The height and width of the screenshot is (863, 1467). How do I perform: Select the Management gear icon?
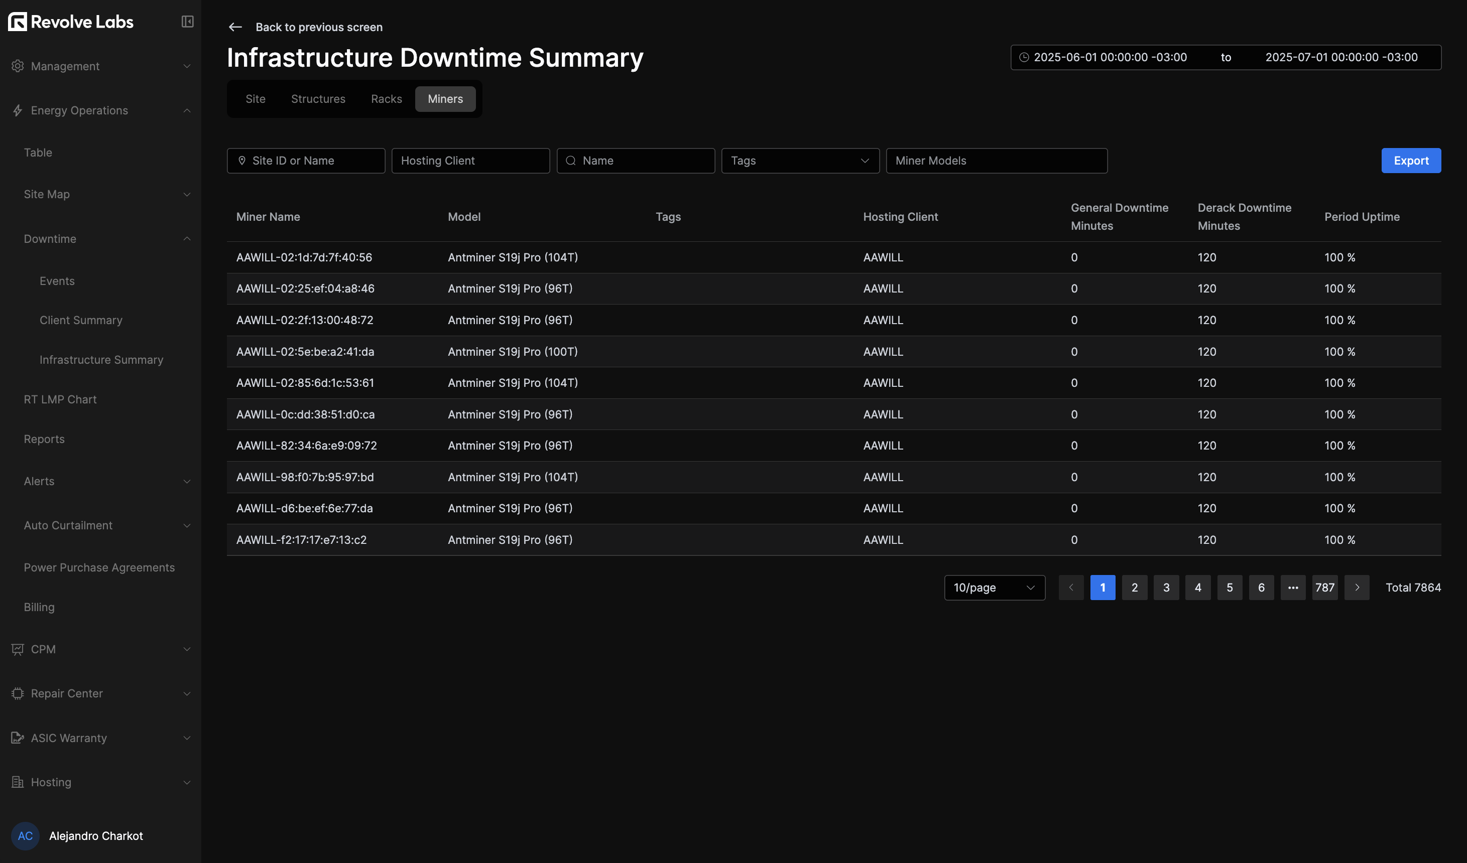click(17, 66)
